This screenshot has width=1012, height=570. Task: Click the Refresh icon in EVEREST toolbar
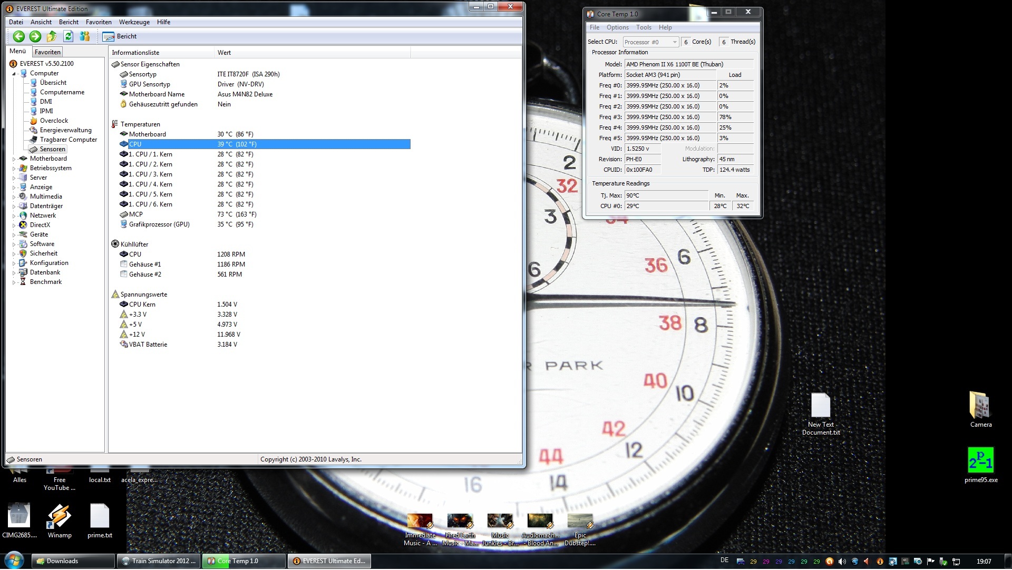(68, 36)
